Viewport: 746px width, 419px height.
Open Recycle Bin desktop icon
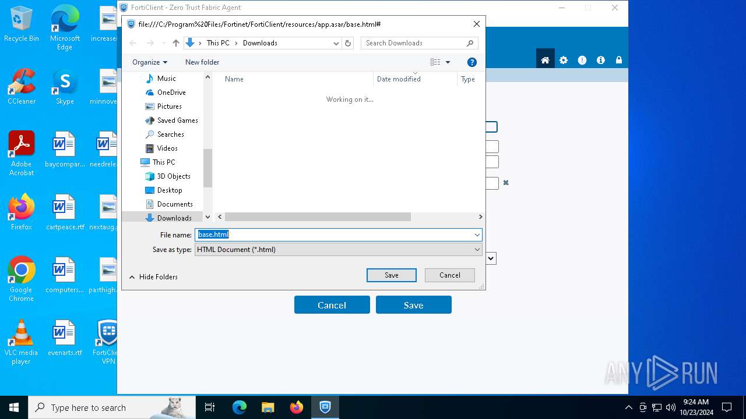click(x=22, y=24)
